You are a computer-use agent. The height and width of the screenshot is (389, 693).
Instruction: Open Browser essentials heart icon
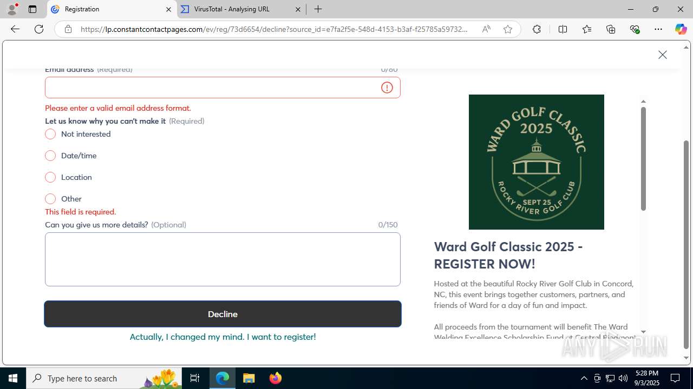635,29
